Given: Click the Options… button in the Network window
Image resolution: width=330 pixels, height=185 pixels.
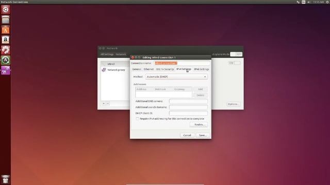Looking at the screenshot, I should tap(234, 104).
